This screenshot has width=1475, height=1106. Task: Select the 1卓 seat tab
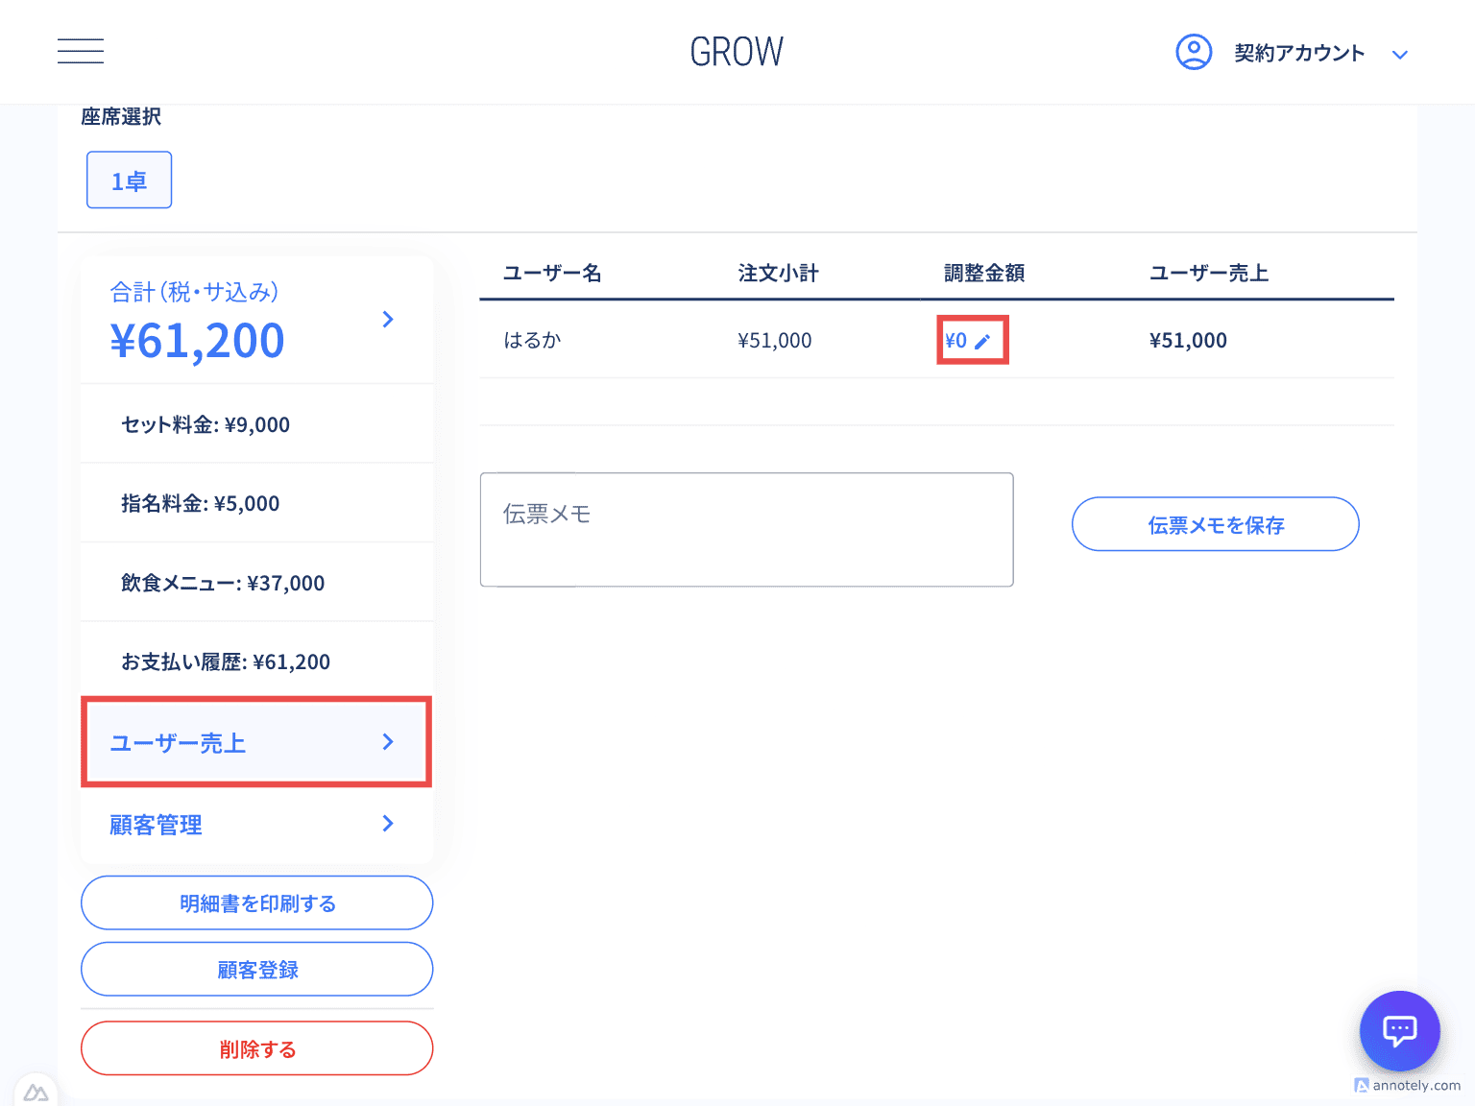pos(129,180)
